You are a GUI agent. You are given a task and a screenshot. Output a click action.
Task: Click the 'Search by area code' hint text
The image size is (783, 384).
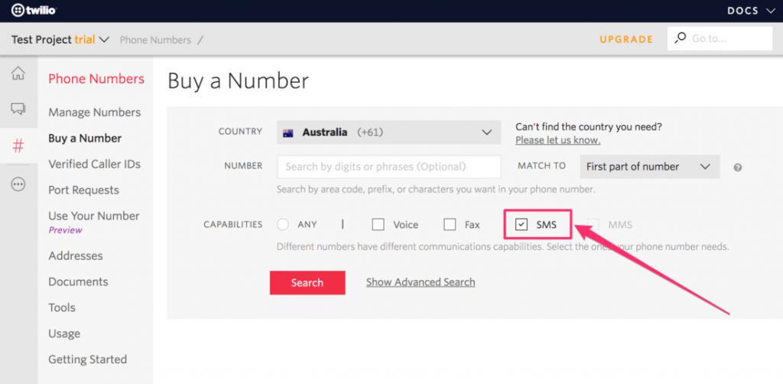(435, 190)
